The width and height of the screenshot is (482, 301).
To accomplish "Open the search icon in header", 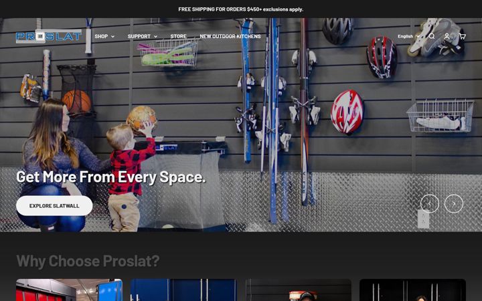I will pyautogui.click(x=432, y=36).
